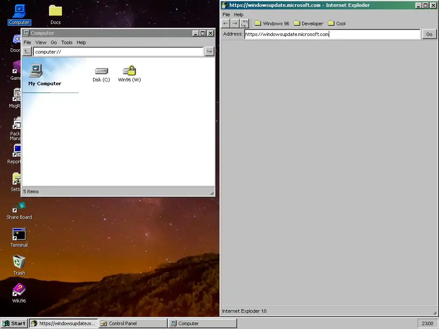Screen dimensions: 439x329
Task: Open the Package Manager desktop shortcut
Action: click(x=15, y=129)
